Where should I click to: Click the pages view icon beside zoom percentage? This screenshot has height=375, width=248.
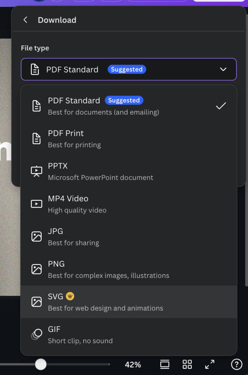(x=165, y=364)
